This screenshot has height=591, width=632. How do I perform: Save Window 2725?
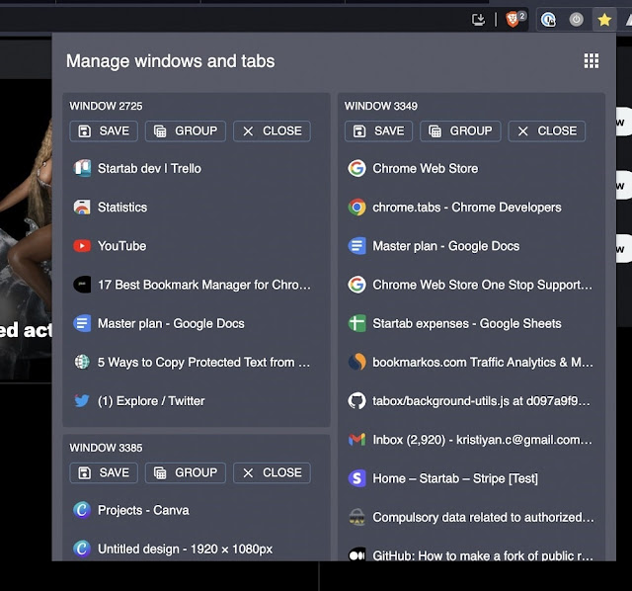coord(104,131)
